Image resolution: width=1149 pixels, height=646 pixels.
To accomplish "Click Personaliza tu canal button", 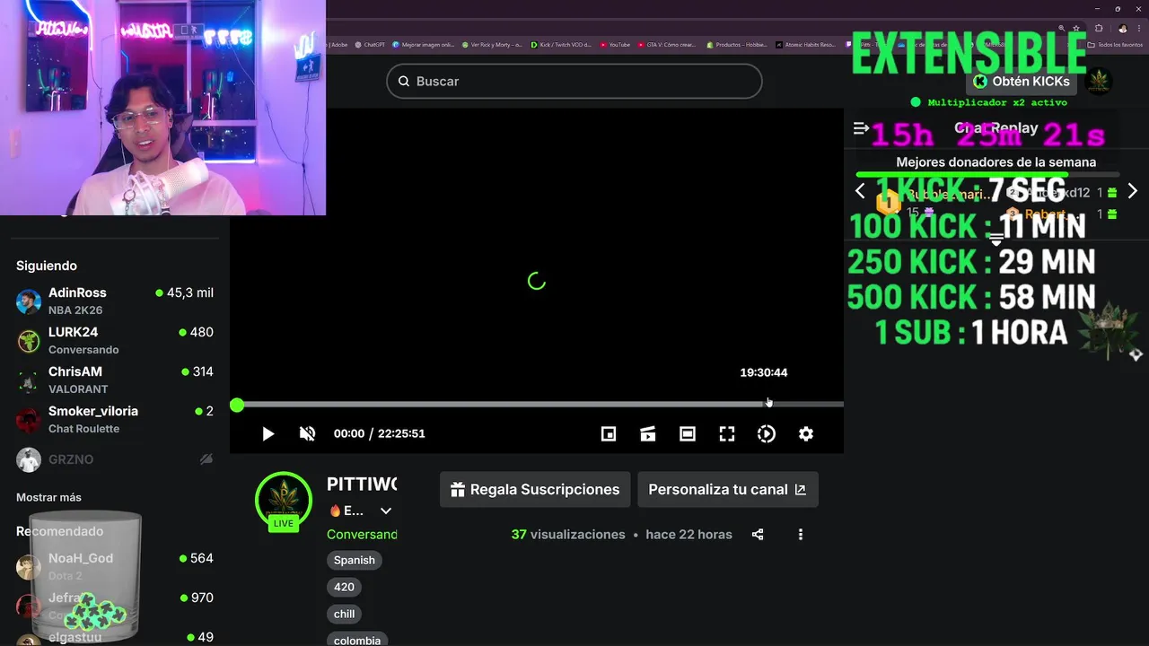I will coord(727,490).
